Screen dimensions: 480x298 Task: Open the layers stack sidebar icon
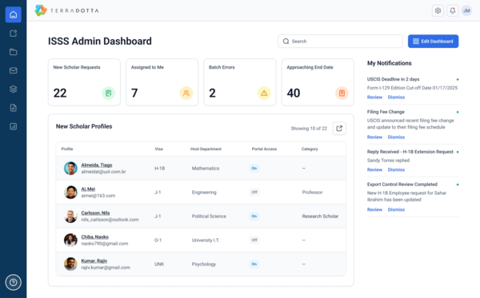pyautogui.click(x=13, y=89)
